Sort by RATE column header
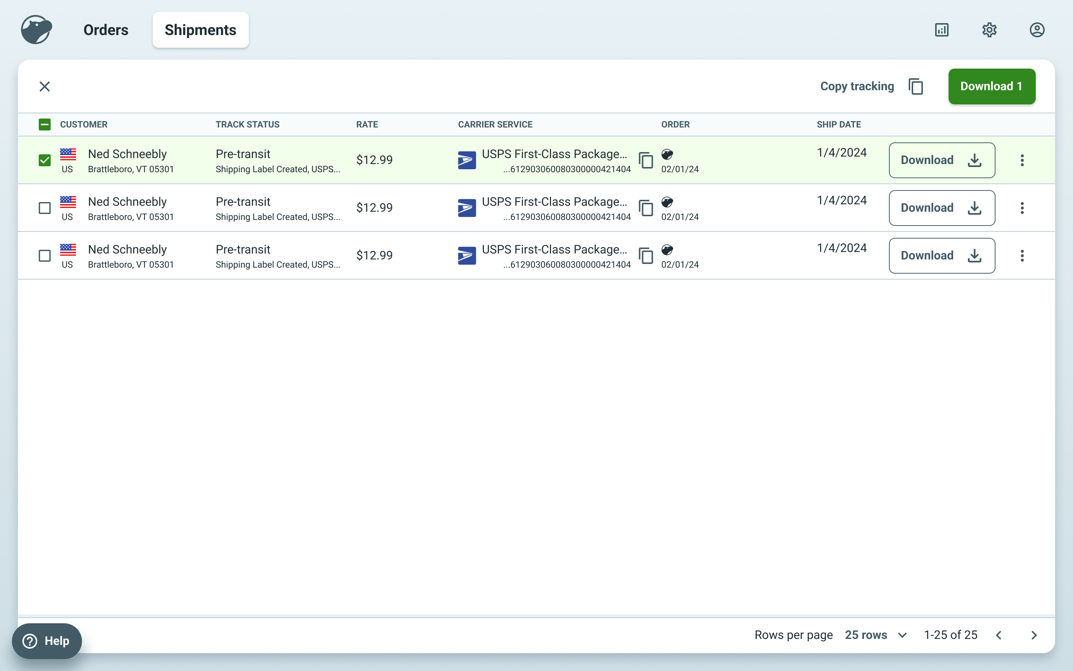This screenshot has width=1073, height=671. coord(367,124)
